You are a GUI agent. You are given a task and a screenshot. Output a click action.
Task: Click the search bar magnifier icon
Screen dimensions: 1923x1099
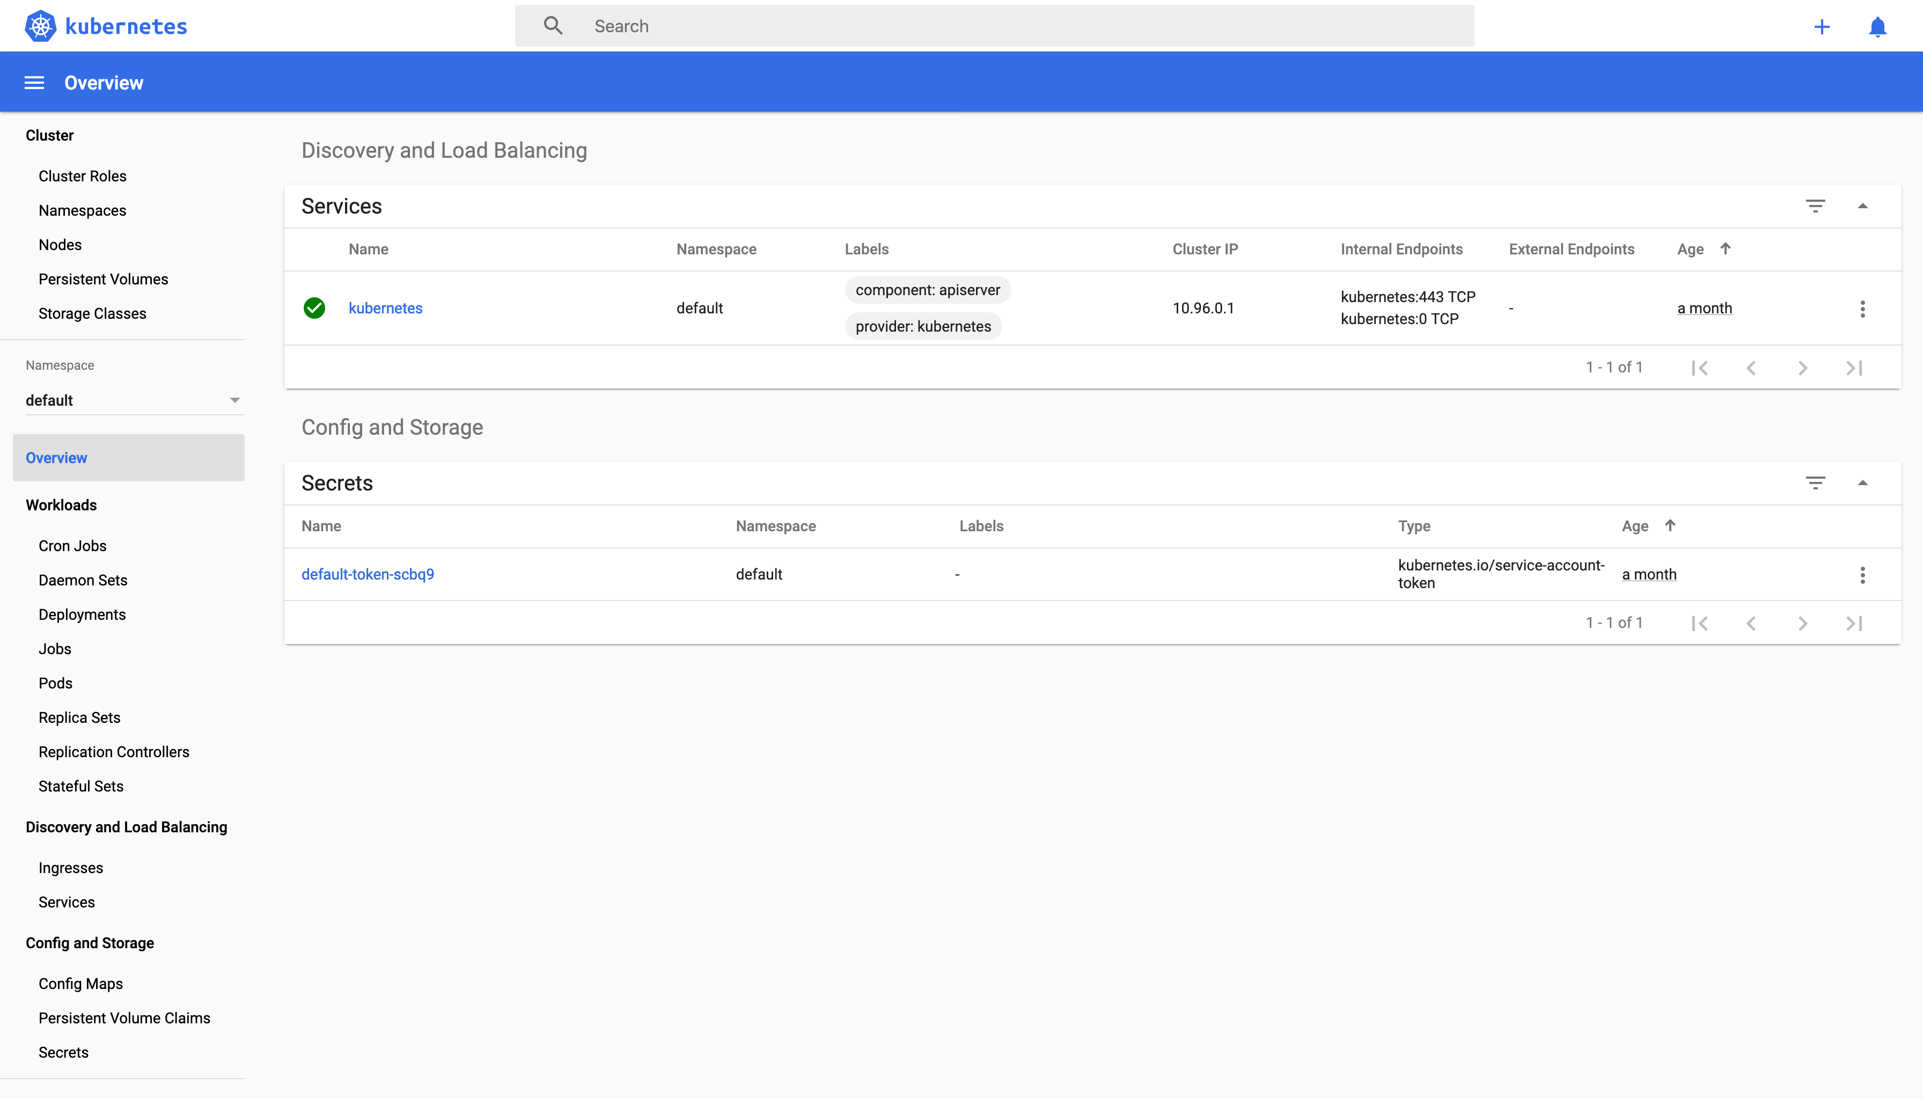pyautogui.click(x=552, y=25)
